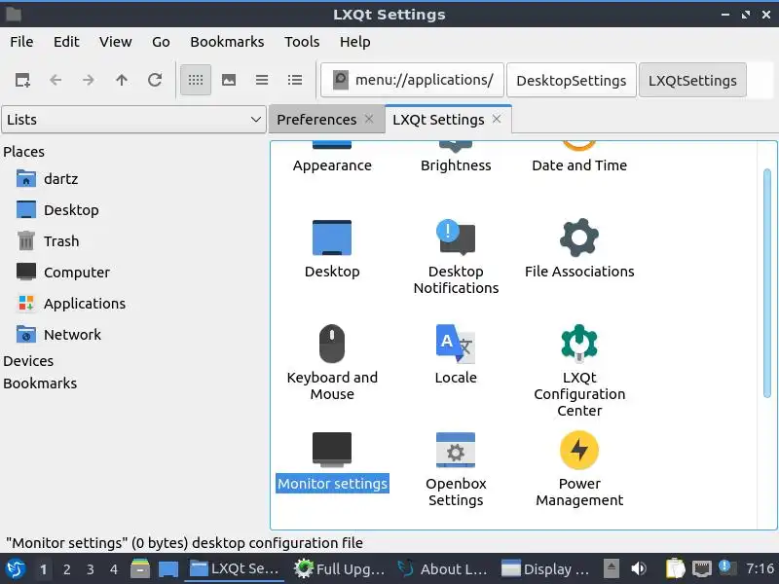Open the Help menu
The height and width of the screenshot is (584, 779).
[354, 42]
